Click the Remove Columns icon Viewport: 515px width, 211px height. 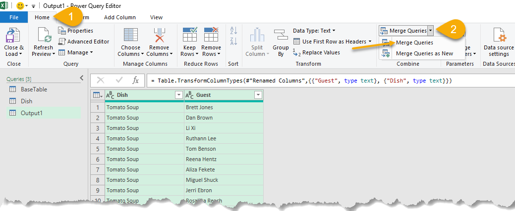coord(160,37)
